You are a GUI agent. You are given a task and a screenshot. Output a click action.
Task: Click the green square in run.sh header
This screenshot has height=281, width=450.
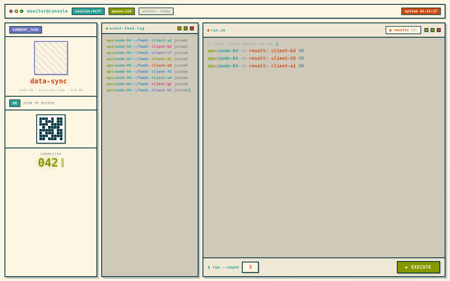click(x=433, y=30)
